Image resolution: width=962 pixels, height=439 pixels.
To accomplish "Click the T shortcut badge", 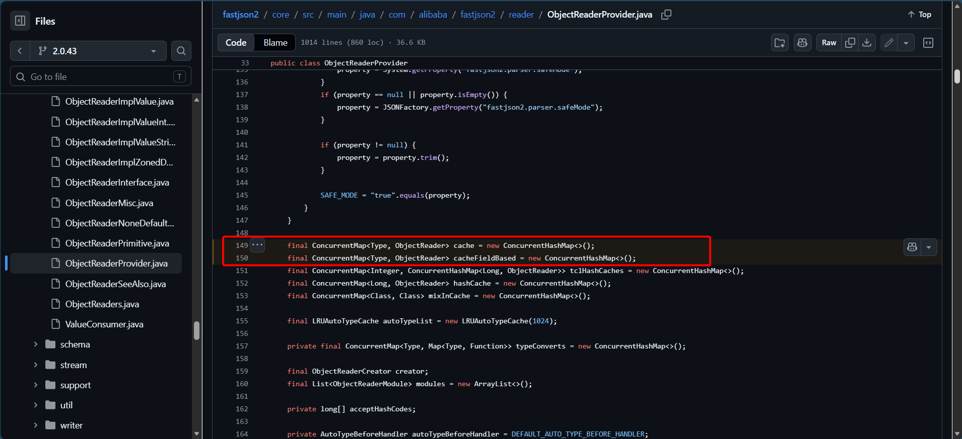I will pyautogui.click(x=179, y=76).
